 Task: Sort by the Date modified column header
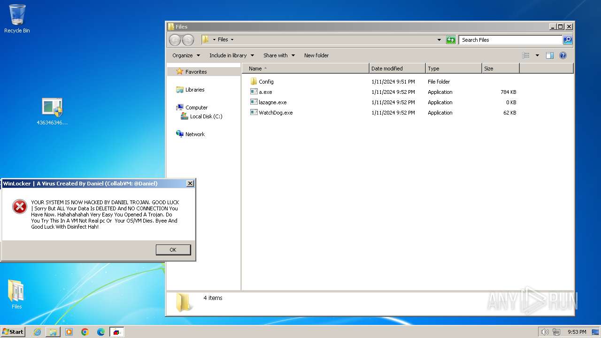pyautogui.click(x=397, y=69)
